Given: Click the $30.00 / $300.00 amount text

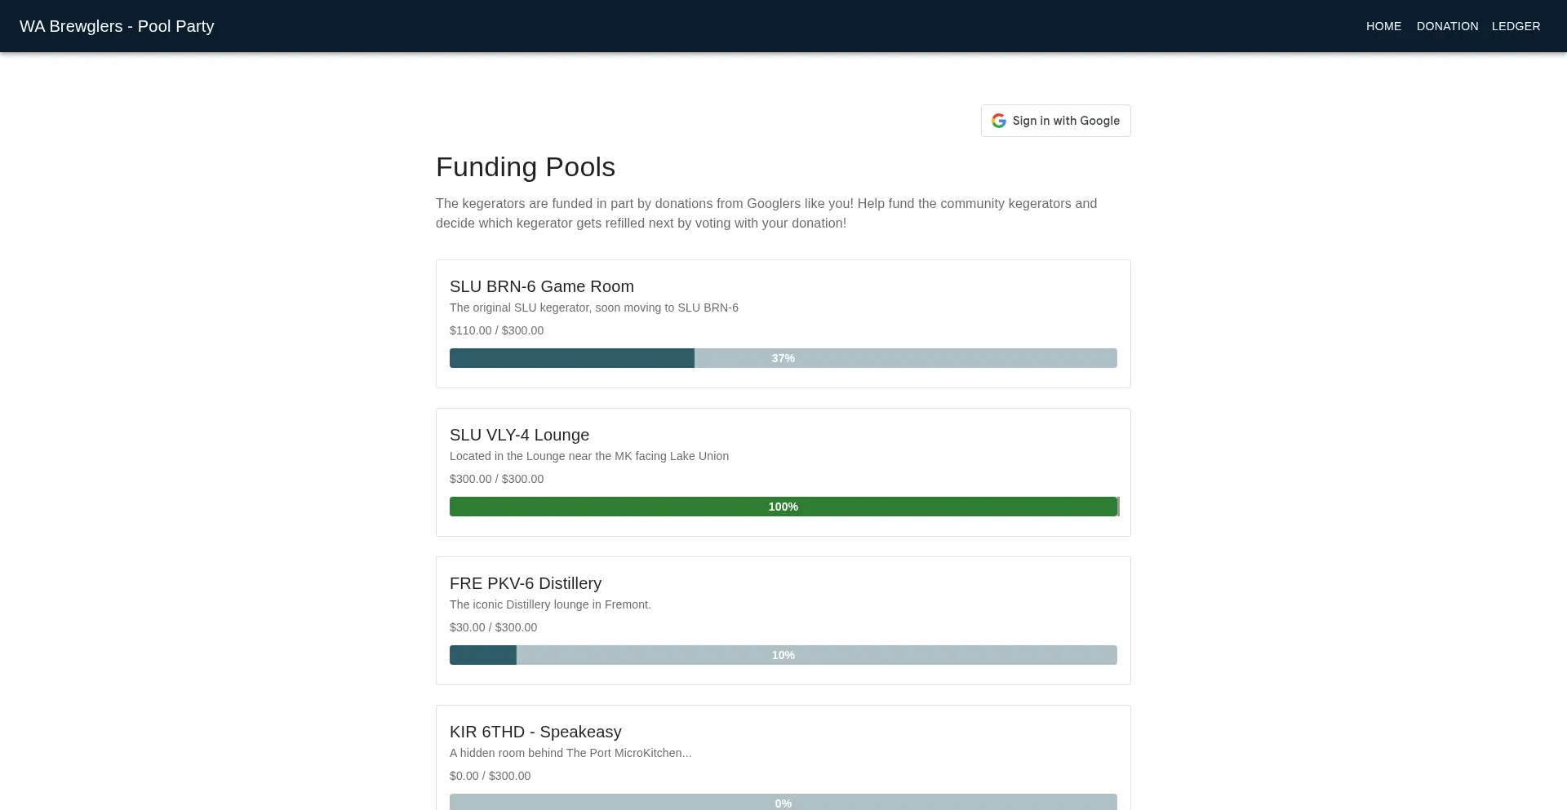Looking at the screenshot, I should pos(493,627).
